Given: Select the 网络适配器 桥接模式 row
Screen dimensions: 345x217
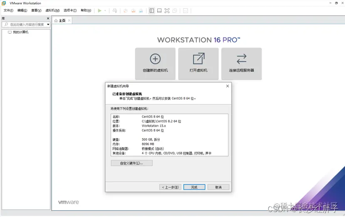Looking at the screenshot, I should [x=169, y=149].
